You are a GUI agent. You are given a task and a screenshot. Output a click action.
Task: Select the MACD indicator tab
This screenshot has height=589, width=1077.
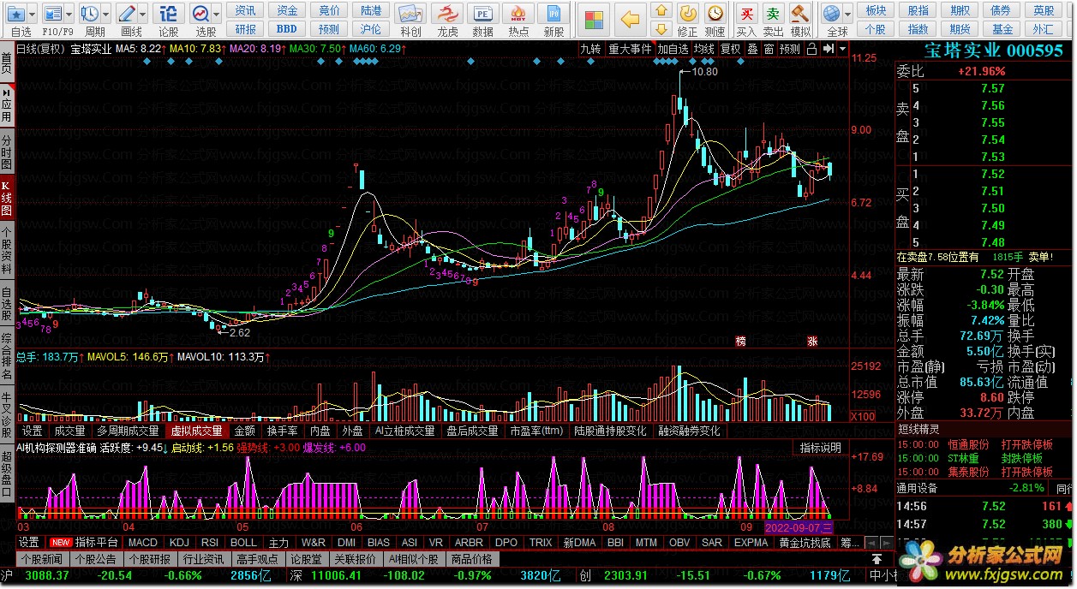pos(143,543)
